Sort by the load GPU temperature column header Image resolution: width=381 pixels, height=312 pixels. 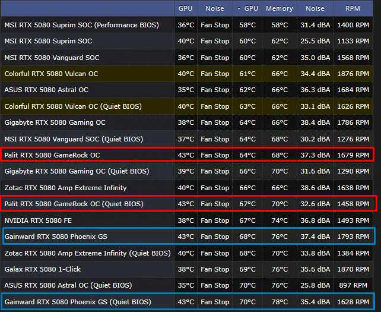(x=247, y=8)
